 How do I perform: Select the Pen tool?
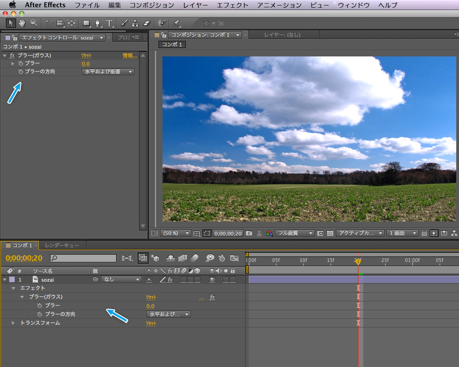pos(98,22)
